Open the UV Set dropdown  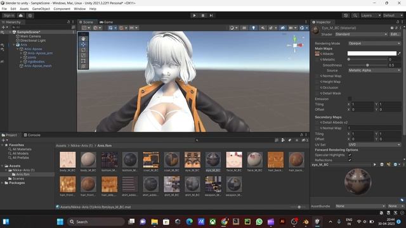(374, 144)
